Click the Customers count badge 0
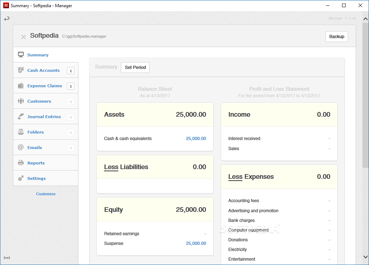The height and width of the screenshot is (265, 369). pos(70,102)
